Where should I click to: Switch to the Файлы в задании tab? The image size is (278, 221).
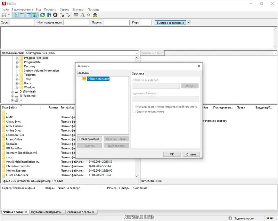click(x=15, y=212)
